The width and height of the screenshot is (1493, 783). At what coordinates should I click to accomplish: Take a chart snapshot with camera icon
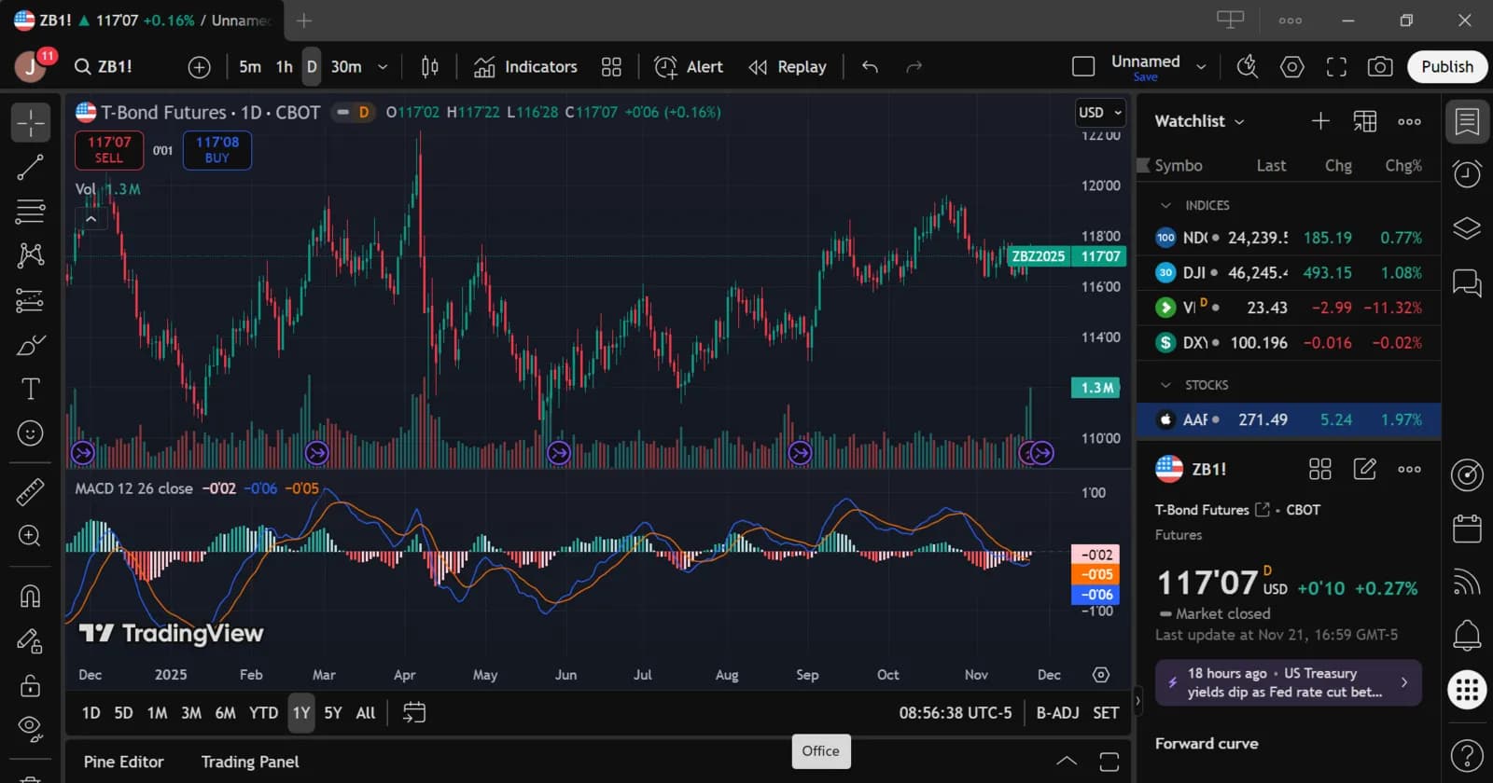[1379, 67]
